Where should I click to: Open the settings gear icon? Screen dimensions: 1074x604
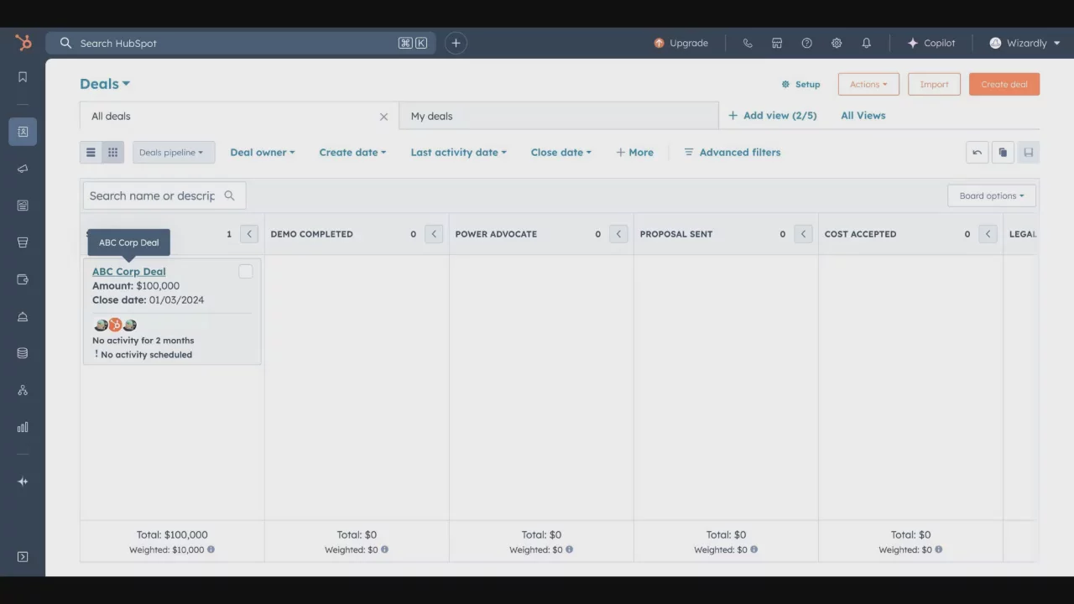pyautogui.click(x=837, y=43)
